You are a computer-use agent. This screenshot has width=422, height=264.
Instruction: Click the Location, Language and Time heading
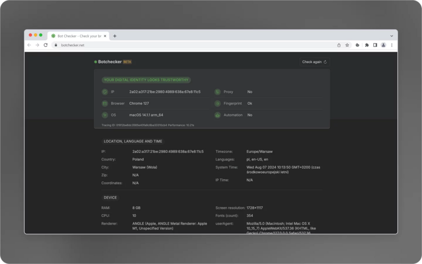(x=133, y=141)
